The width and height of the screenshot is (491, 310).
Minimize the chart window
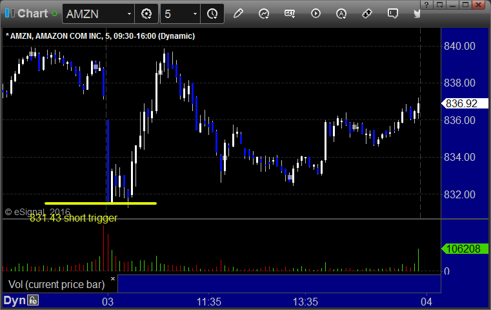click(452, 5)
